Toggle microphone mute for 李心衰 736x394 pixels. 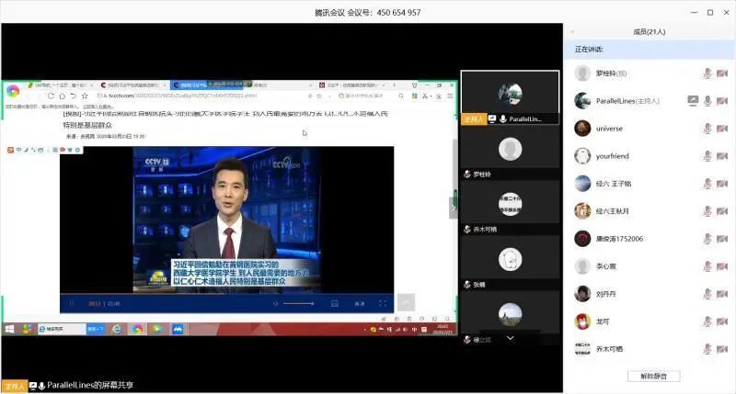tap(707, 266)
